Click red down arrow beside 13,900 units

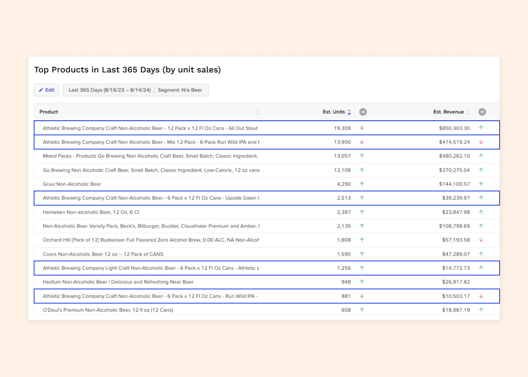pyautogui.click(x=362, y=142)
